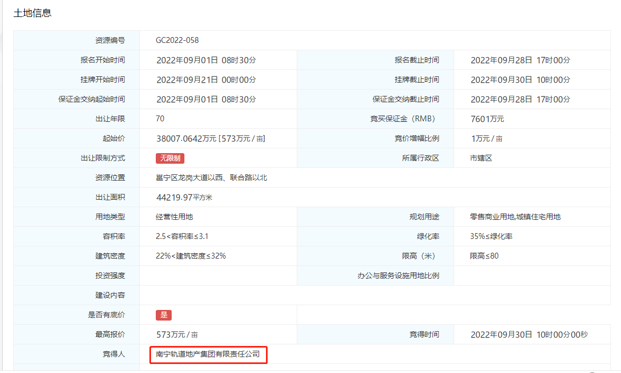Click the 竞价增幅比例 value 1万元/亩
This screenshot has height=373, width=621.
click(486, 138)
